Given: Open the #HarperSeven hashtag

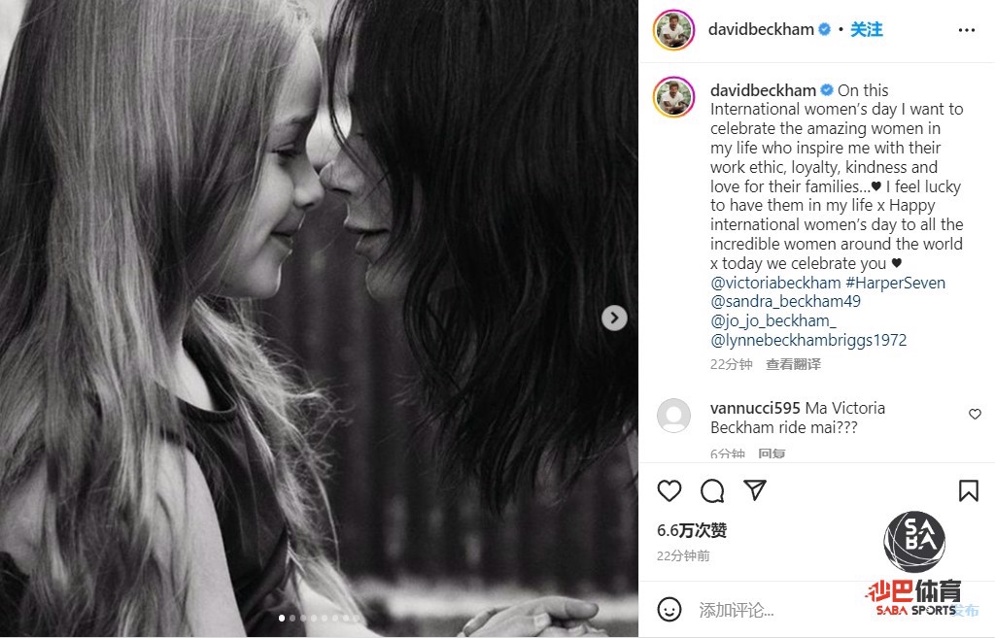Looking at the screenshot, I should pyautogui.click(x=895, y=283).
